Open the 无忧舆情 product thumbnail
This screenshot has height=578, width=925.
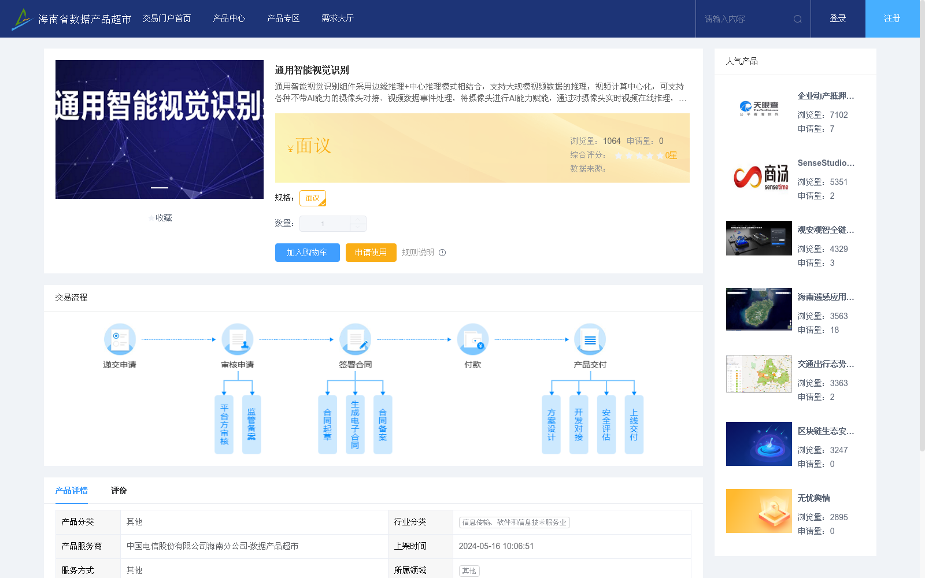click(x=759, y=511)
